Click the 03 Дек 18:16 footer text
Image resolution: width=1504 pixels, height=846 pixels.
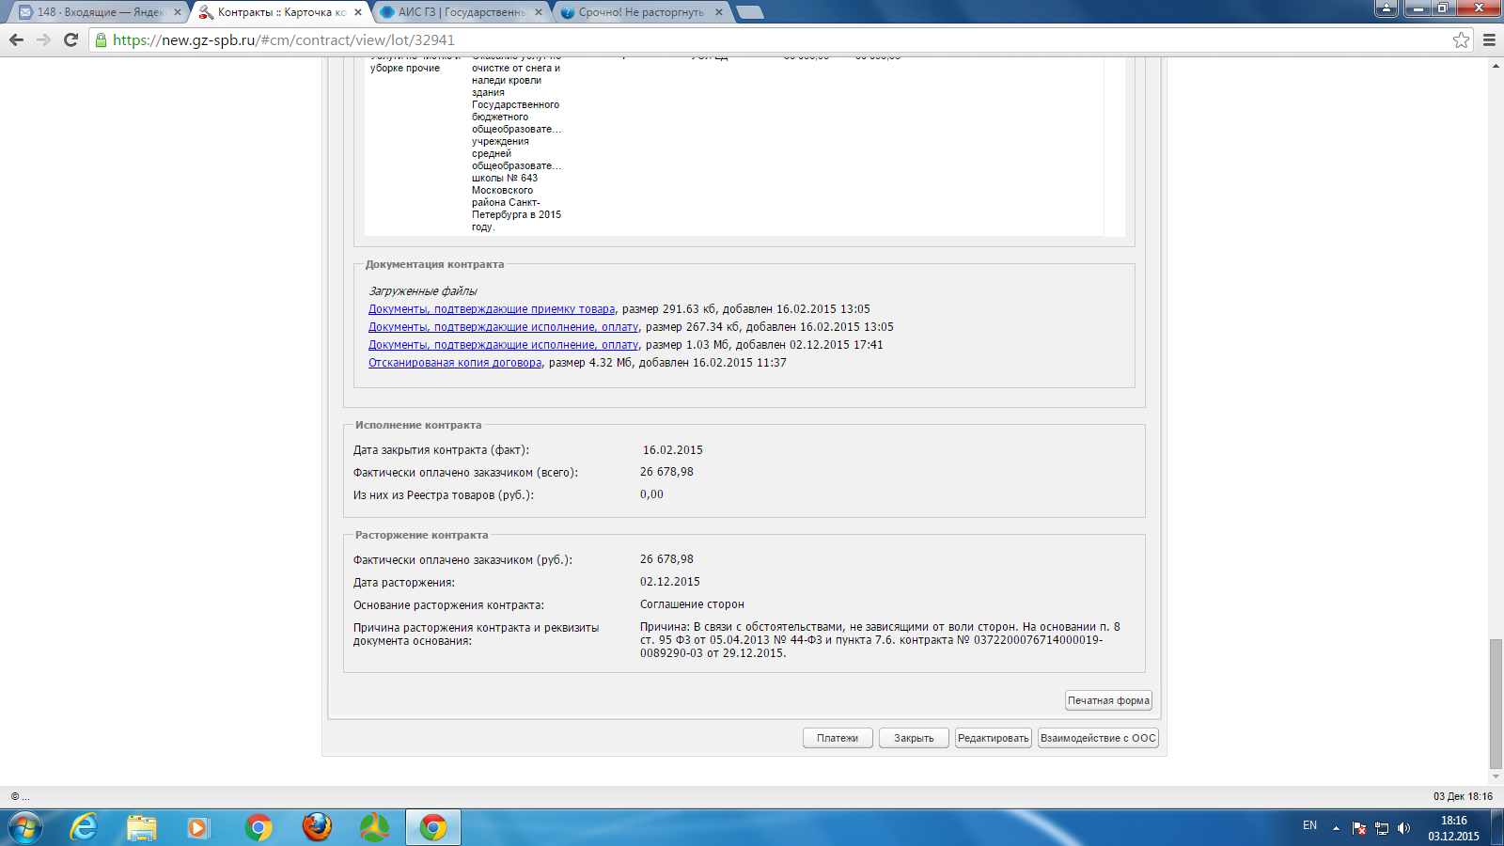(x=1463, y=796)
